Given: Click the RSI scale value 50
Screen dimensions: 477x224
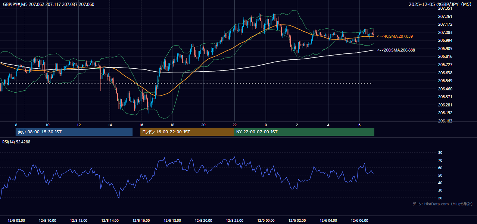Looking at the screenshot, I should coord(440,175).
